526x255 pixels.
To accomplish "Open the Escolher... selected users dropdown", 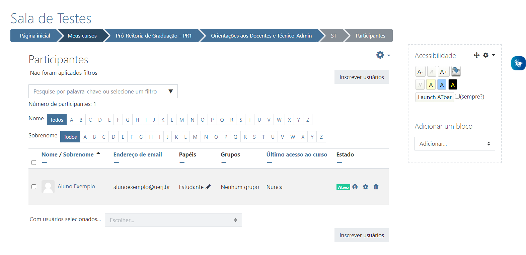I will (173, 220).
